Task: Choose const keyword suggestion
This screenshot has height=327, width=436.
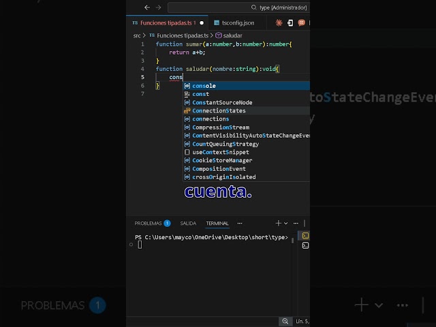Action: pyautogui.click(x=246, y=94)
